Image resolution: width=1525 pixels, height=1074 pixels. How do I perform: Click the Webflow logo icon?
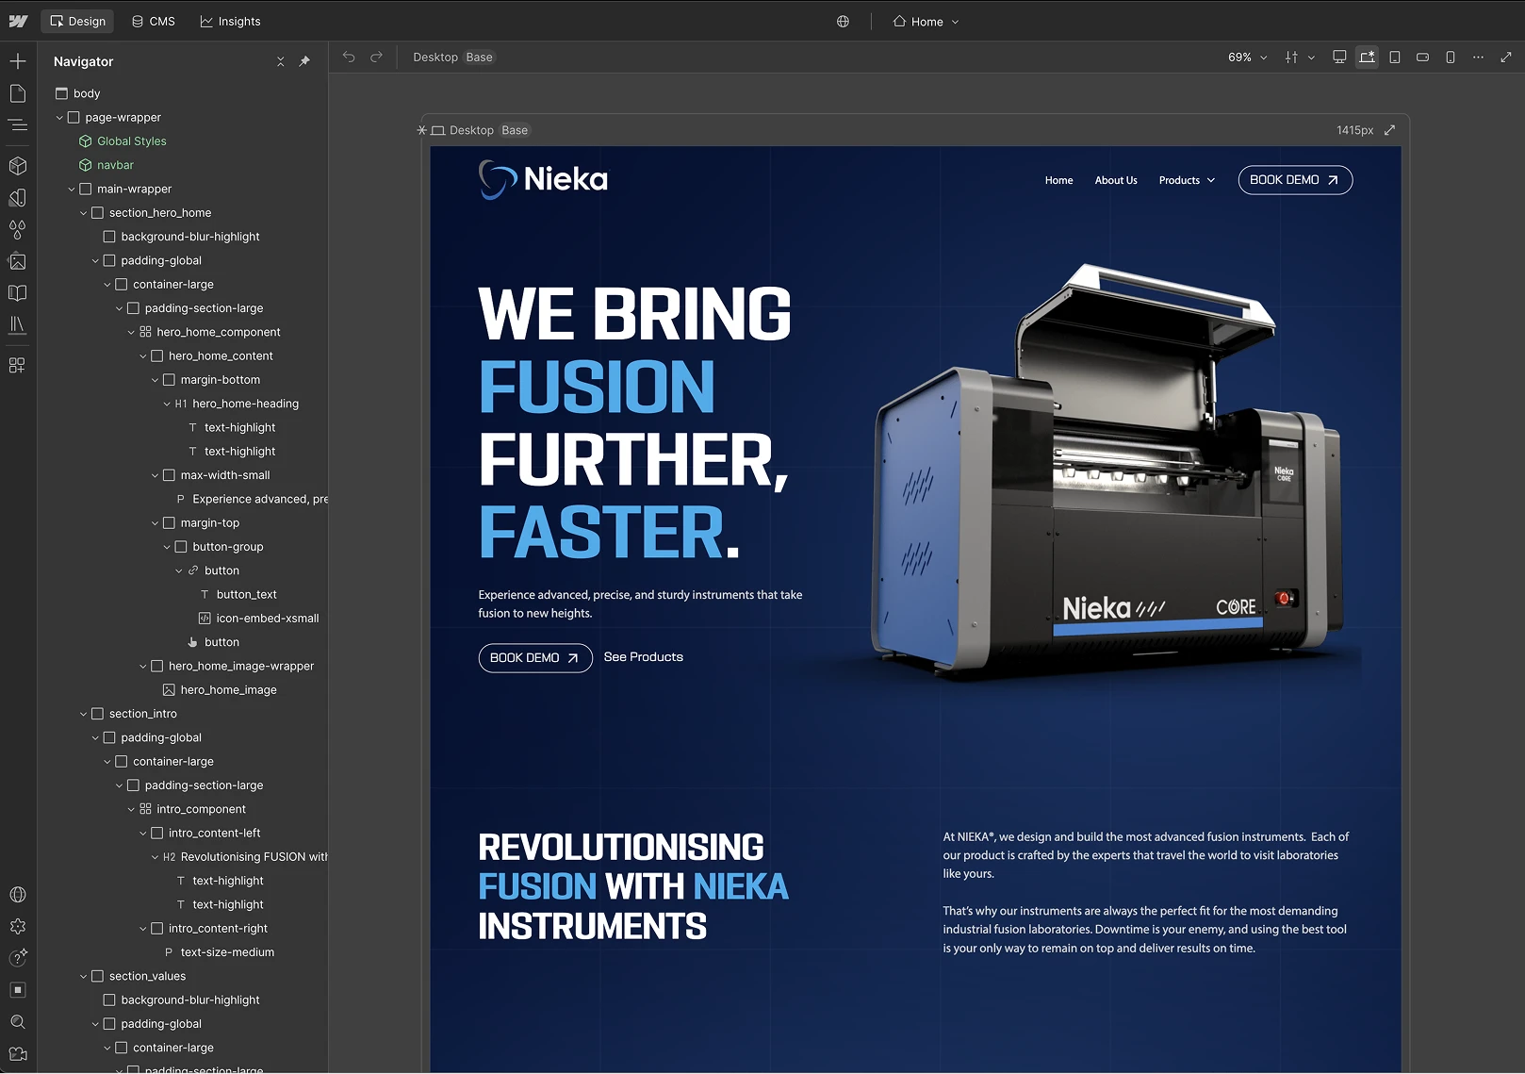click(18, 21)
